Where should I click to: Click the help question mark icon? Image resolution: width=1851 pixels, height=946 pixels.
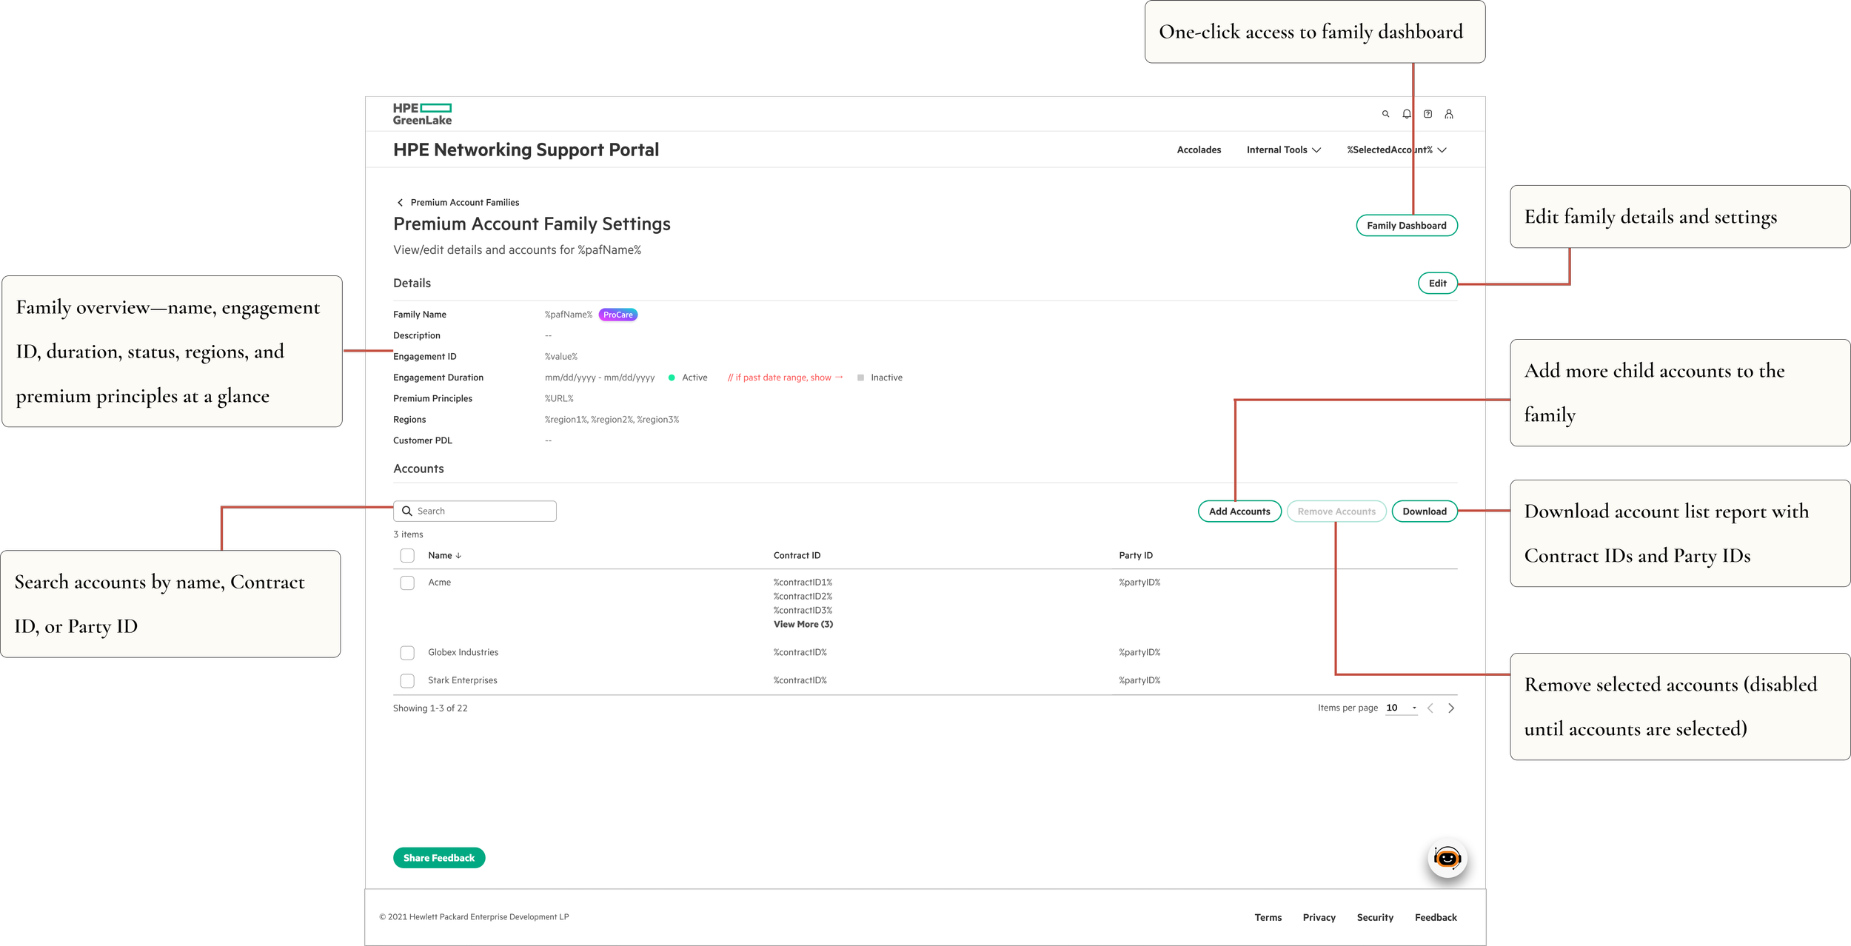point(1427,114)
